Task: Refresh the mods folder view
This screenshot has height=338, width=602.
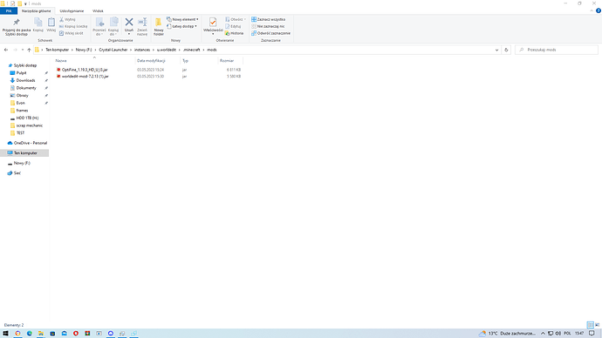Action: click(506, 50)
